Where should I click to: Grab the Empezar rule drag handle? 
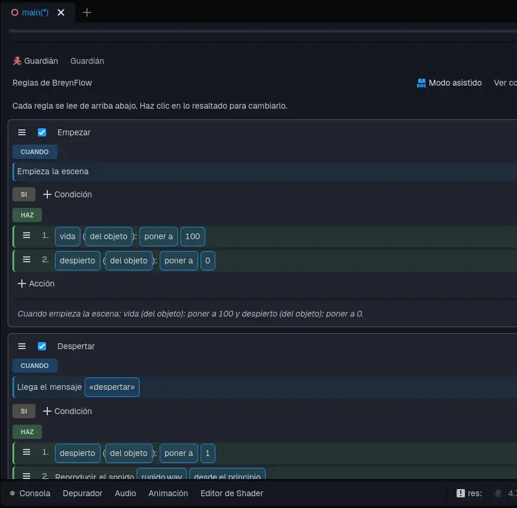(x=22, y=132)
